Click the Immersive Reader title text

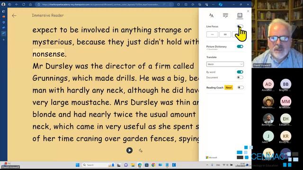(48, 16)
